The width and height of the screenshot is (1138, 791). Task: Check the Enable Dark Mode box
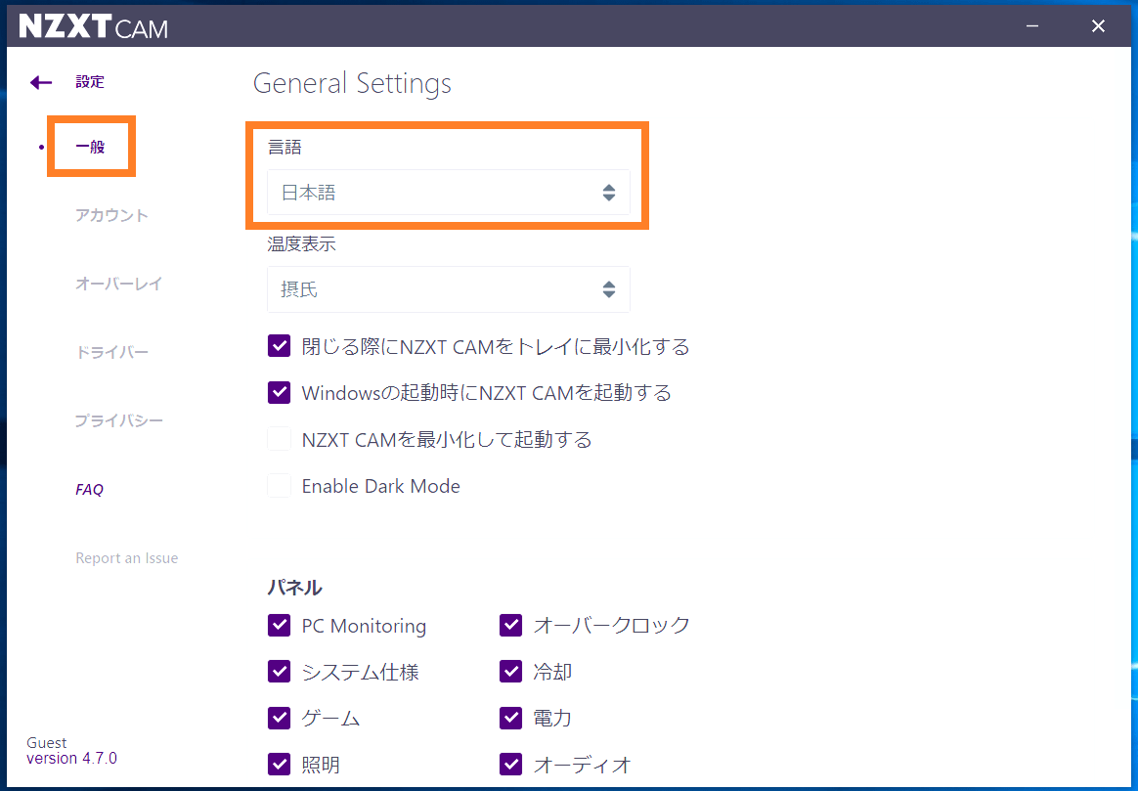coord(279,486)
